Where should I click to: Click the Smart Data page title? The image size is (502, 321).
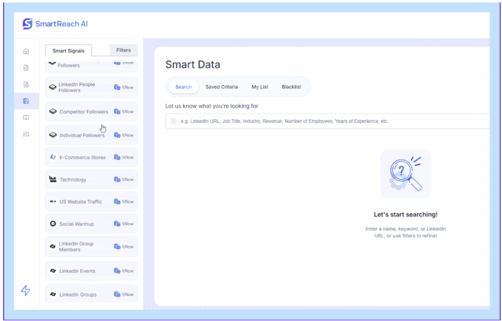(193, 64)
